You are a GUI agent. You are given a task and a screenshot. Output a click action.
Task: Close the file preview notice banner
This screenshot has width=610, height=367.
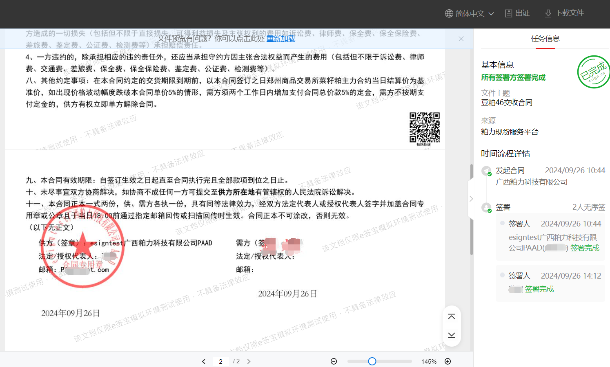[461, 39]
